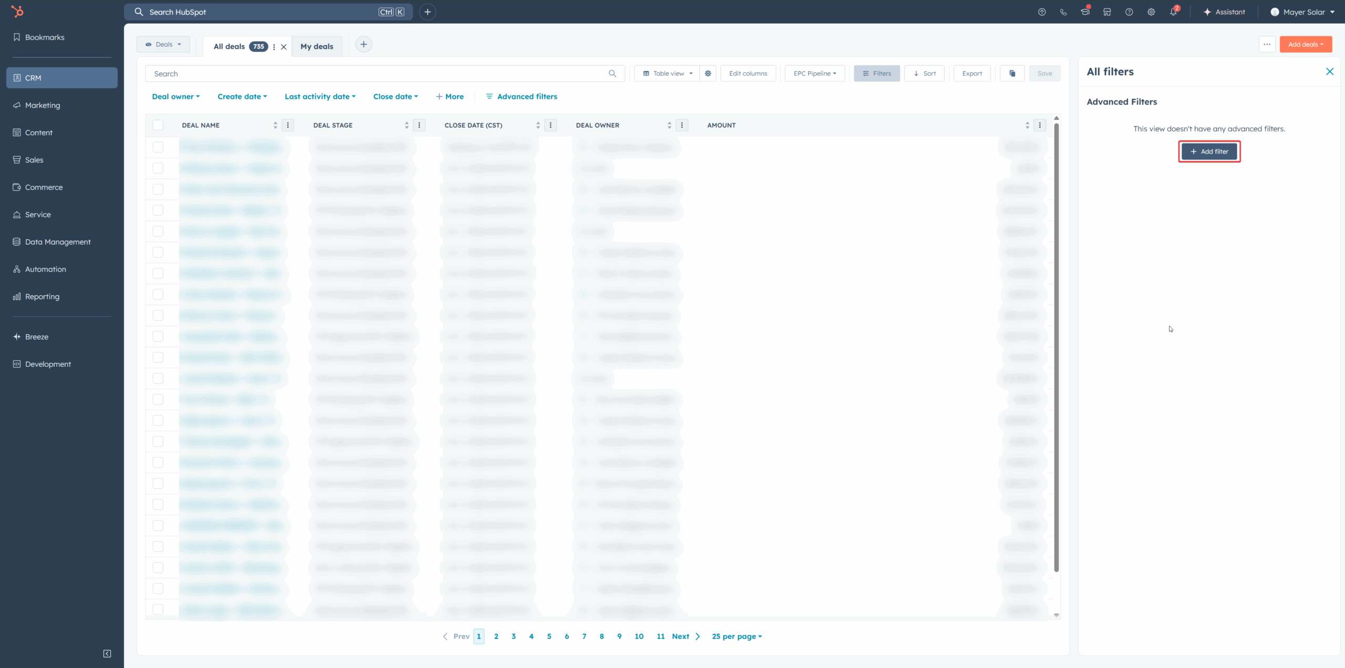Open the Mayer Solar account menu

point(1302,12)
